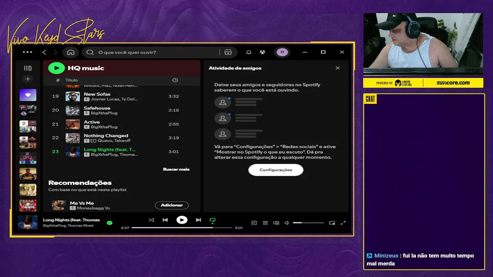
Task: Open Liked Songs heart thumbnail
Action: 28,95
